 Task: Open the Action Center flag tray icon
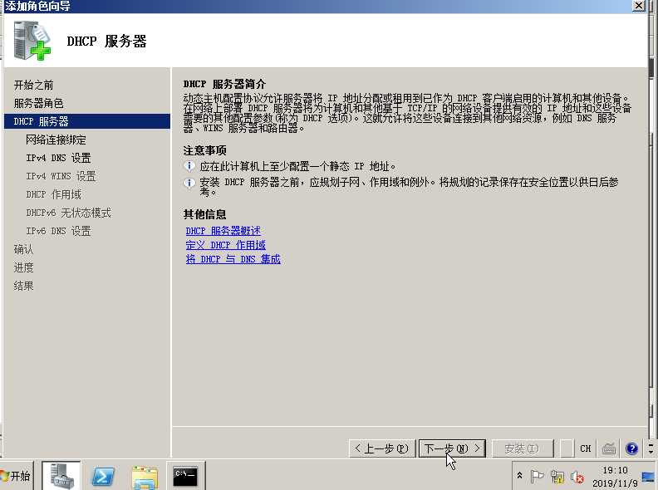(x=537, y=477)
